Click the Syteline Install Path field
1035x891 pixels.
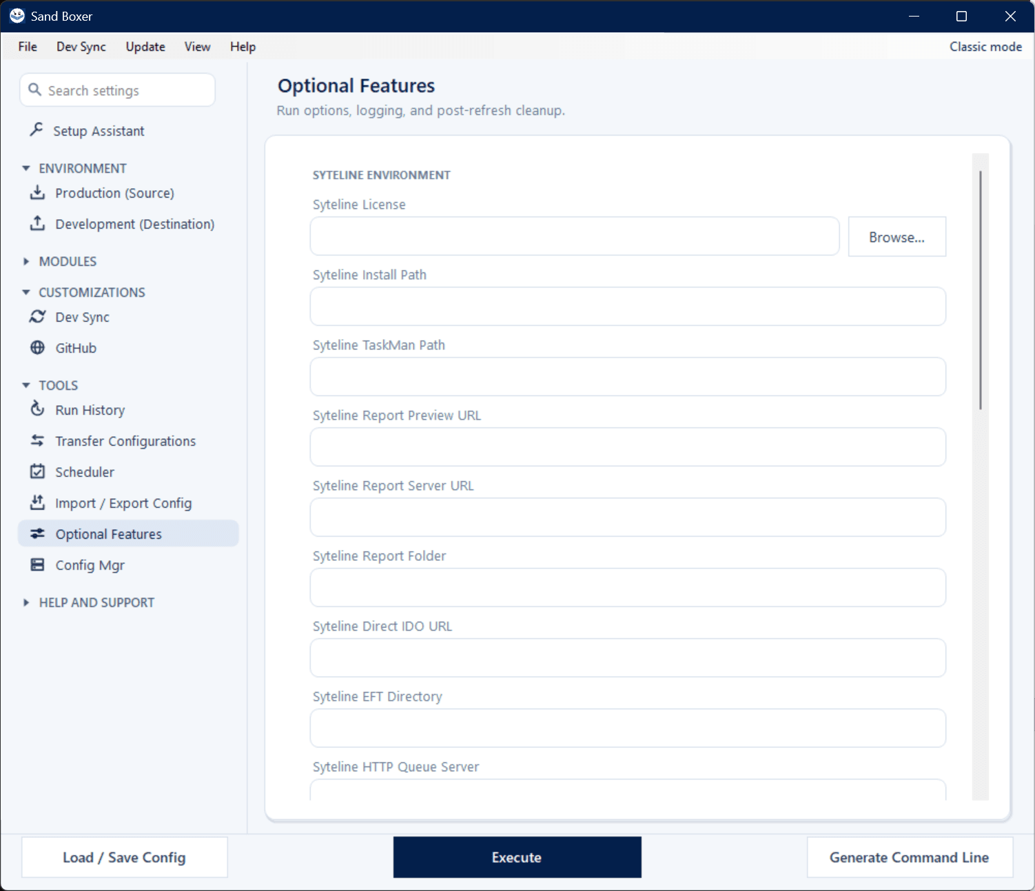tap(628, 307)
